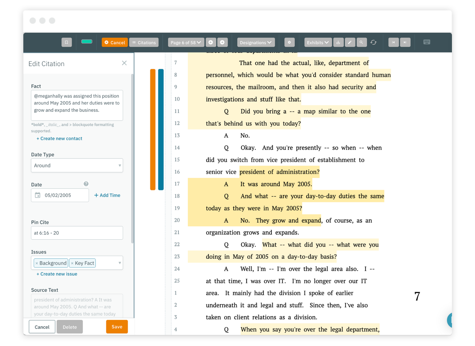
Task: Remove the Background issue tag
Action: 37,263
